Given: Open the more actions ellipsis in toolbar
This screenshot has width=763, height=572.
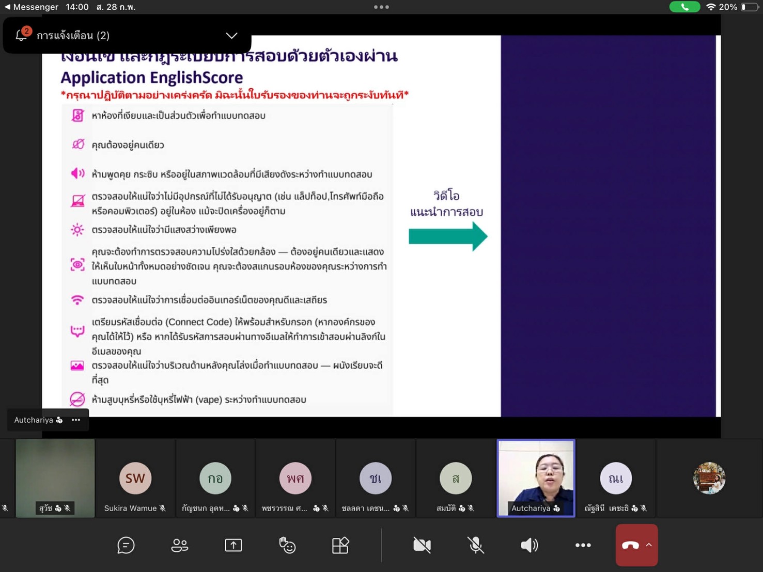Looking at the screenshot, I should (583, 545).
